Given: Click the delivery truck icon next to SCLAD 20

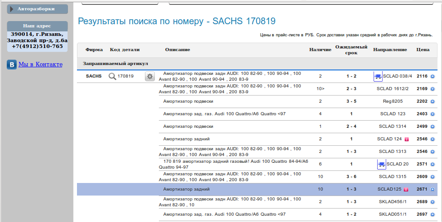Looking at the screenshot, I should click(x=382, y=164).
